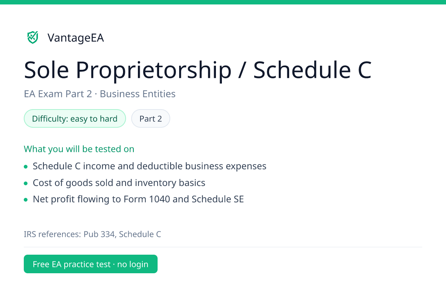The width and height of the screenshot is (446, 297).
Task: Click the green bullet before Net profit
Action: click(26, 200)
